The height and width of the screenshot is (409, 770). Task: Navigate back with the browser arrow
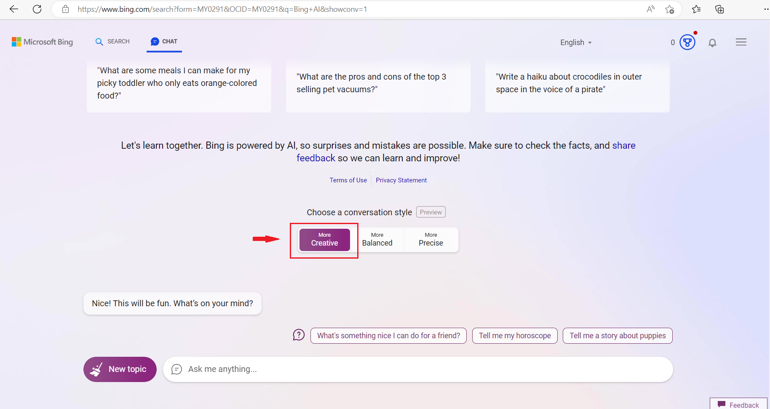[14, 9]
